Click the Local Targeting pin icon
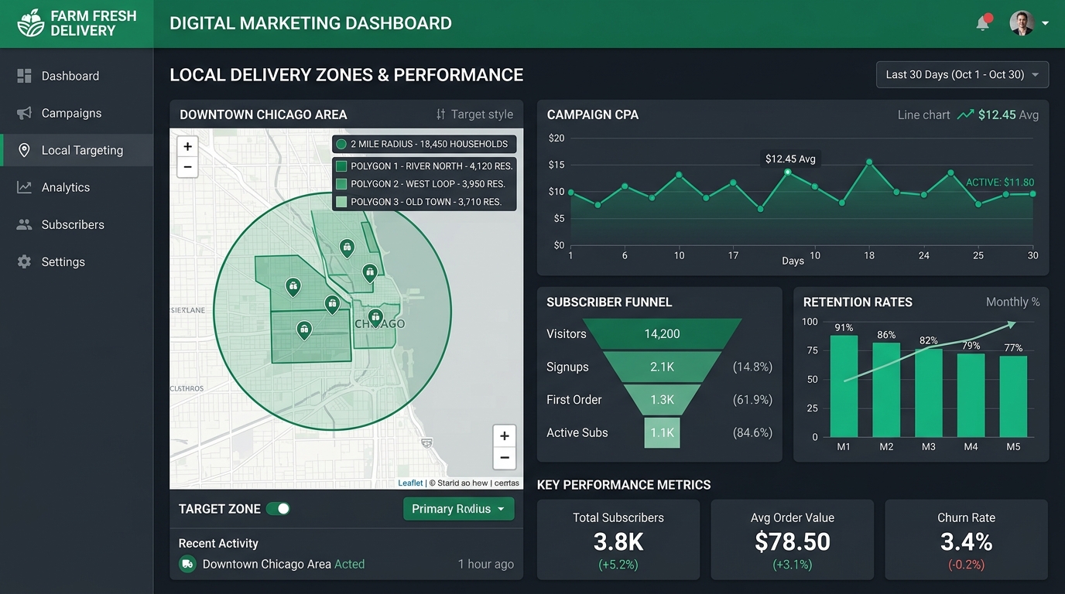Screen dimensions: 1065x594 tap(24, 150)
